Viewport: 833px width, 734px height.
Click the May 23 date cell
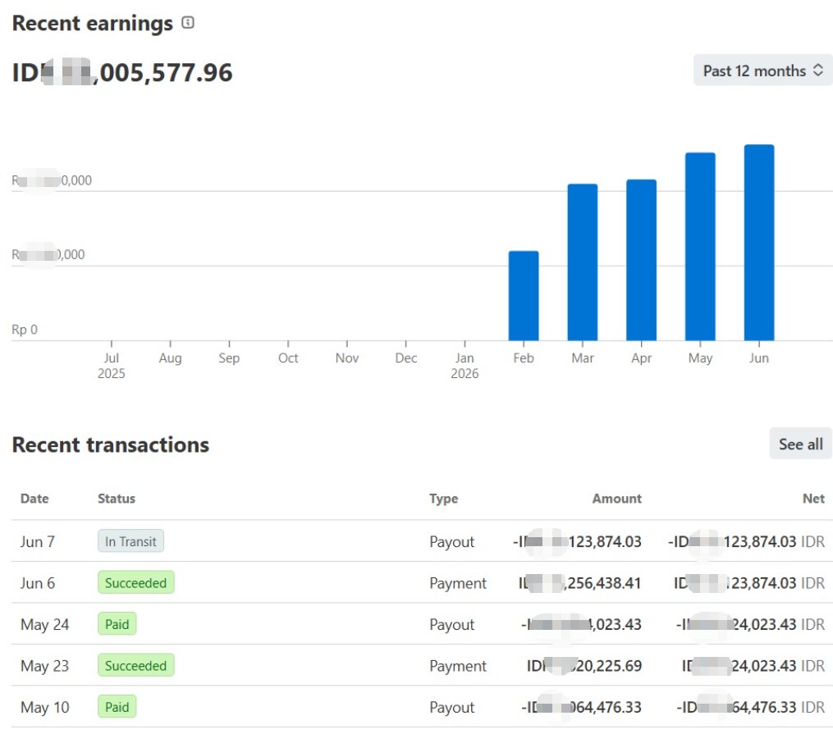pos(44,666)
